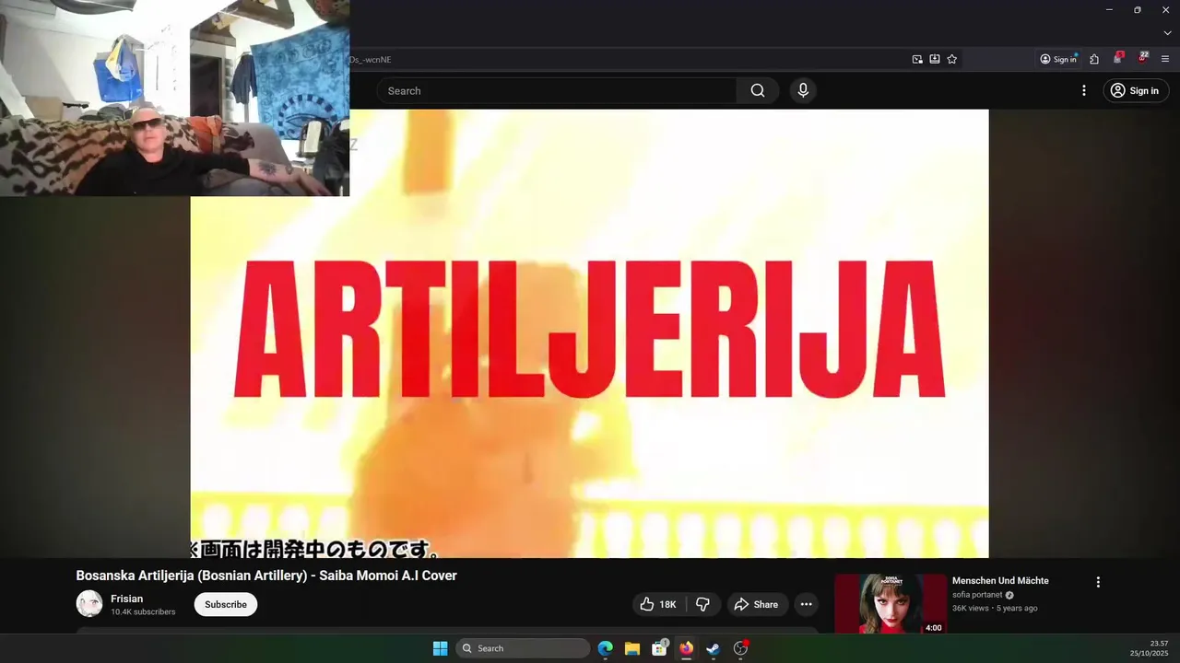Click the Firefox address bar URL text

[371, 60]
